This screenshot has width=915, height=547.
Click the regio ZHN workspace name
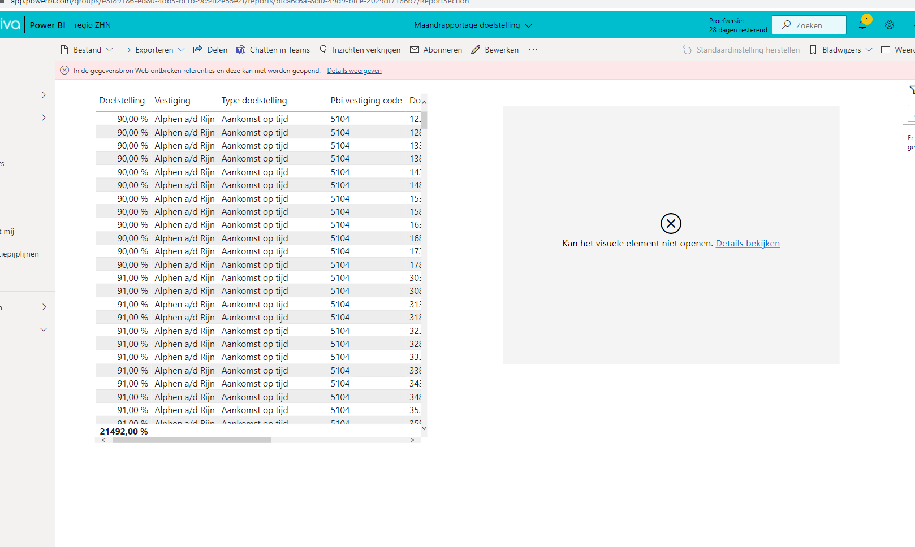click(x=93, y=25)
